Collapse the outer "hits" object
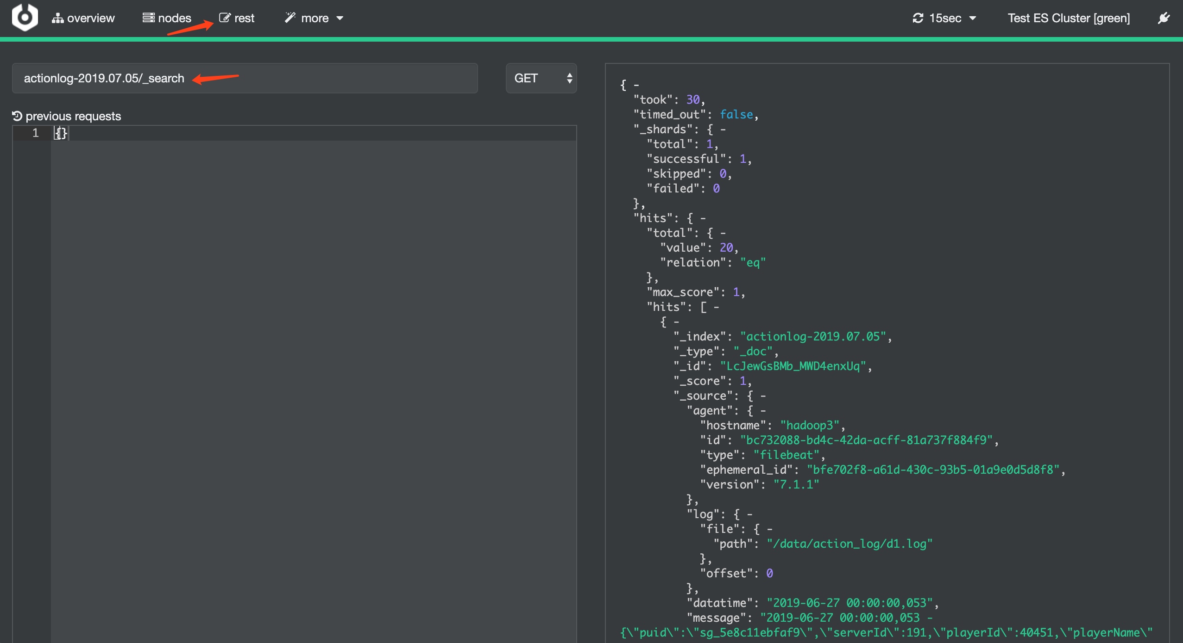The height and width of the screenshot is (643, 1183). [x=703, y=218]
